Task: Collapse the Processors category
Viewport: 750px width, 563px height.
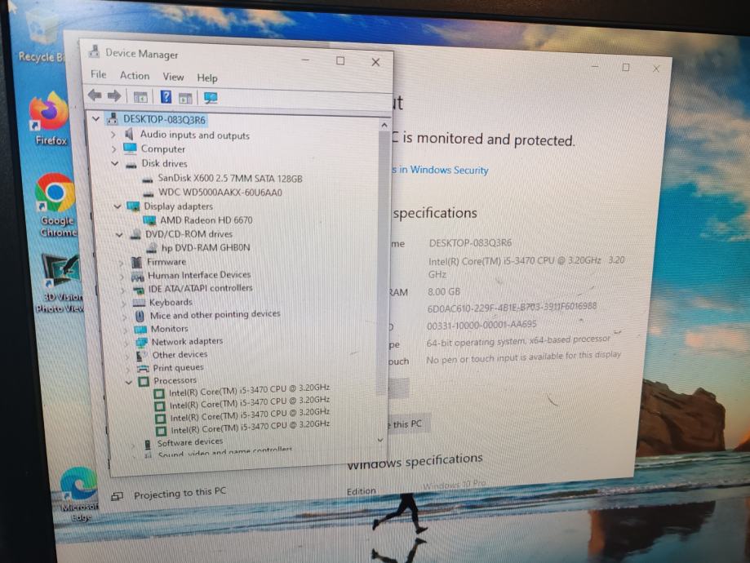Action: [x=128, y=382]
